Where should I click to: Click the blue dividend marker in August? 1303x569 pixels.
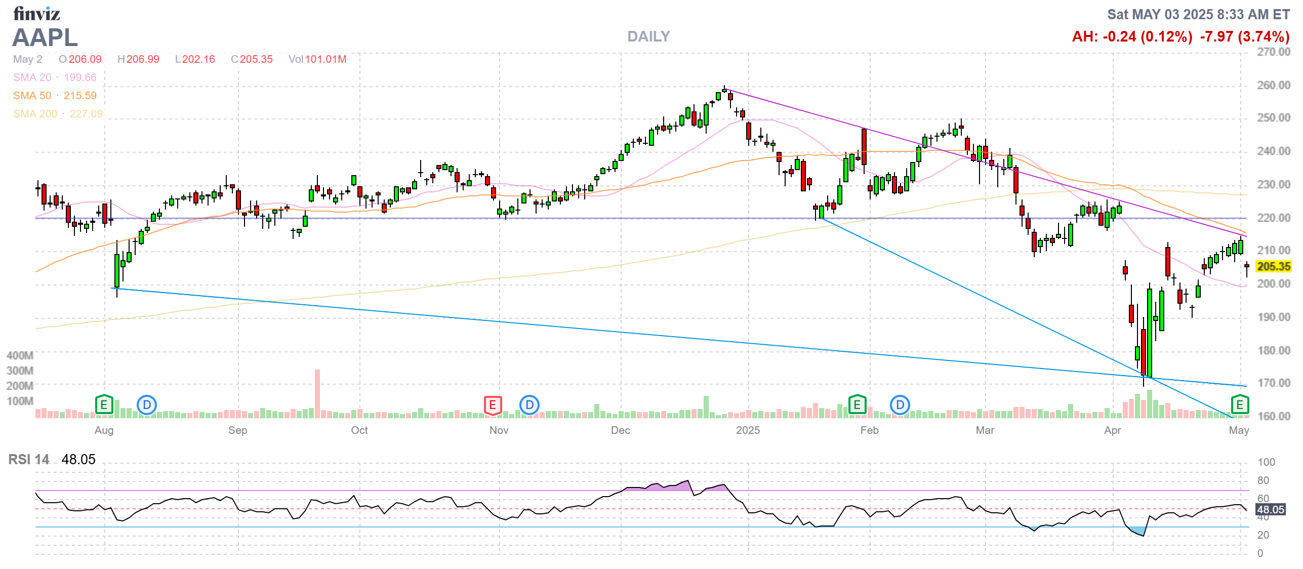coord(147,405)
